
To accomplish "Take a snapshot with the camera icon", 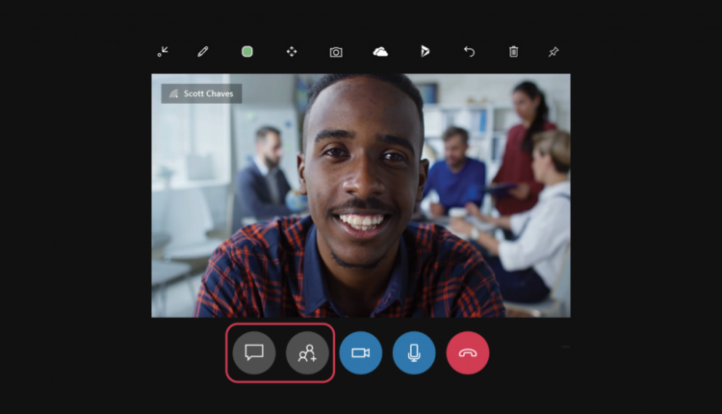I will pos(336,52).
